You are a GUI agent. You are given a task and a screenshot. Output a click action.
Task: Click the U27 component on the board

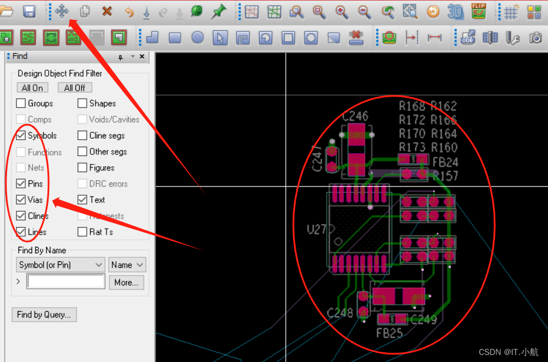pos(358,230)
